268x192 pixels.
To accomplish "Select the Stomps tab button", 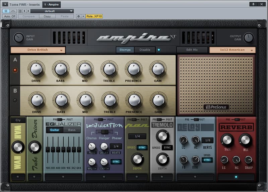I will 125,50.
